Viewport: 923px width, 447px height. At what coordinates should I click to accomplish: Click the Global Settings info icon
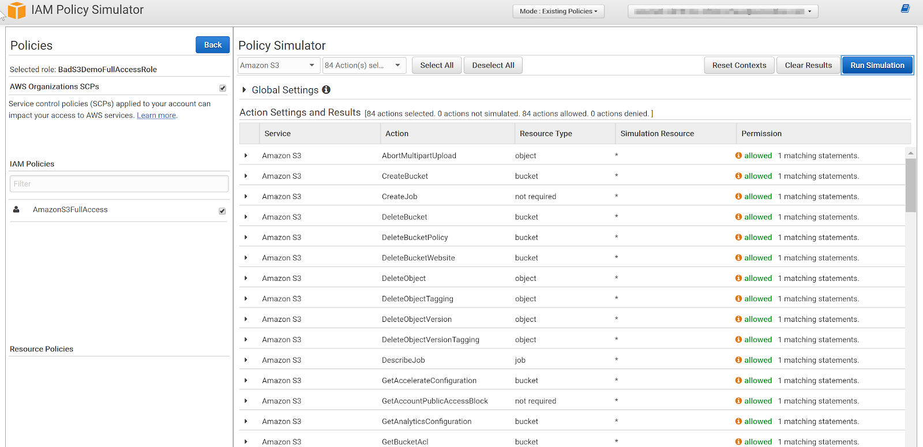point(326,89)
